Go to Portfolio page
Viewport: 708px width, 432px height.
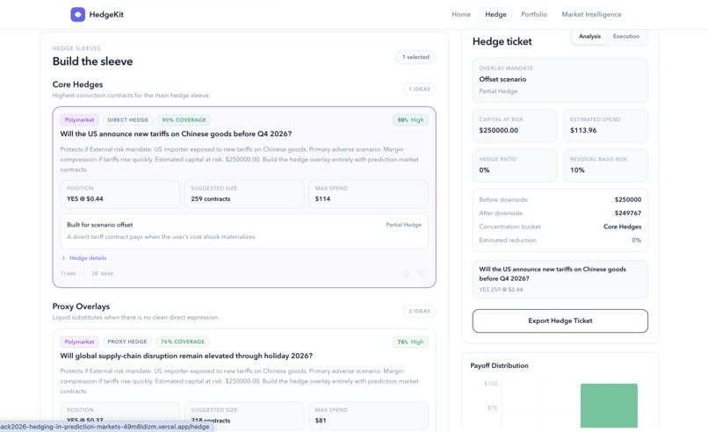534,14
